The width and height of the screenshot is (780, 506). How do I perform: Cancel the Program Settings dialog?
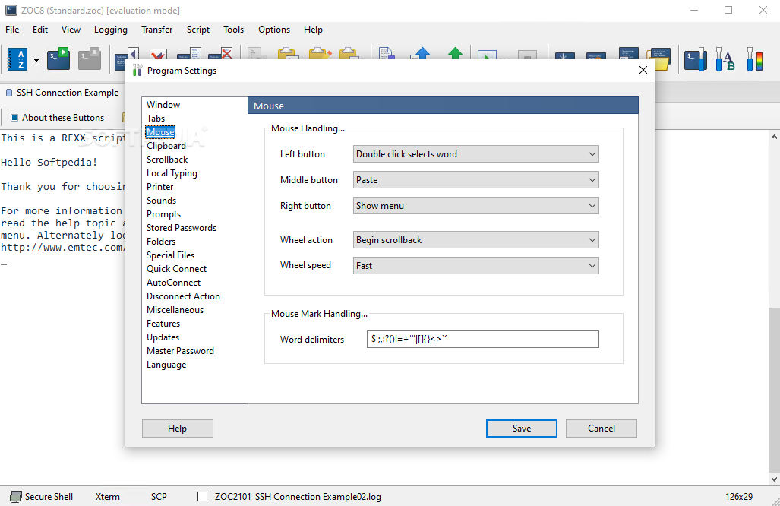[601, 429]
